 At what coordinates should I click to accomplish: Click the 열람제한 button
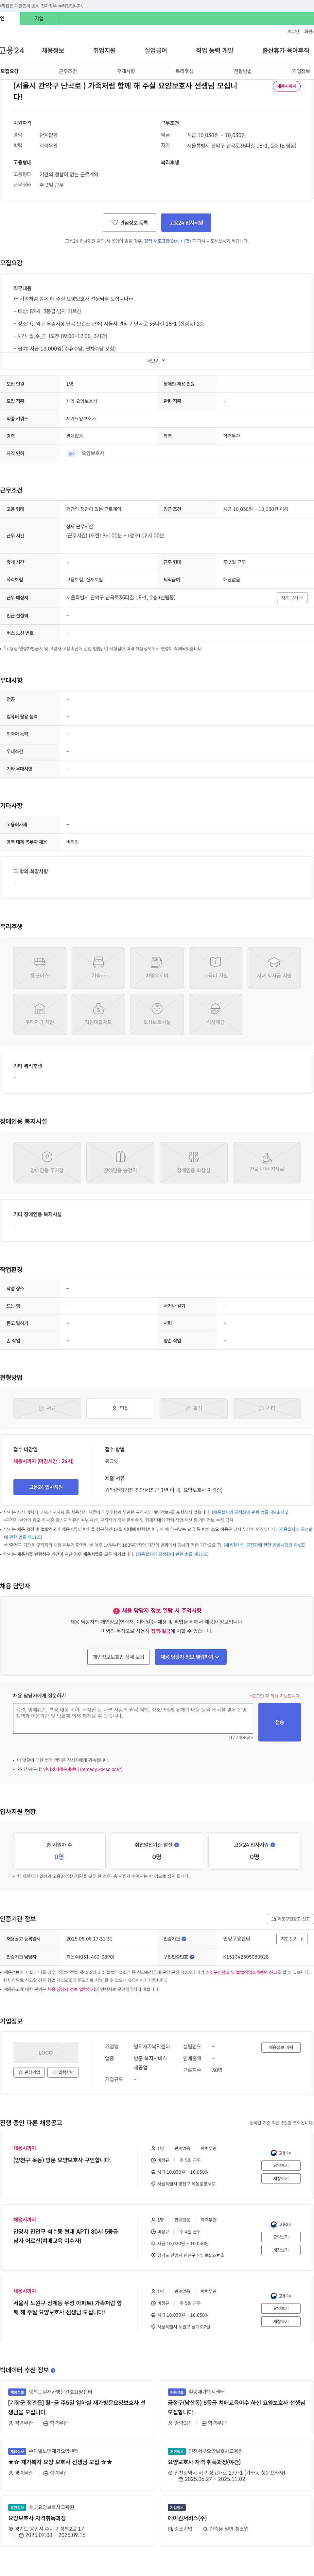click(x=63, y=2072)
